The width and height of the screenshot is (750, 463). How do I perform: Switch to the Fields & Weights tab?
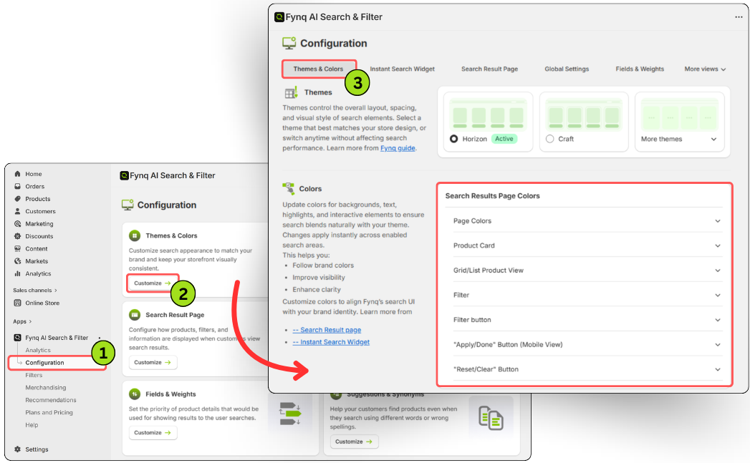pyautogui.click(x=640, y=69)
